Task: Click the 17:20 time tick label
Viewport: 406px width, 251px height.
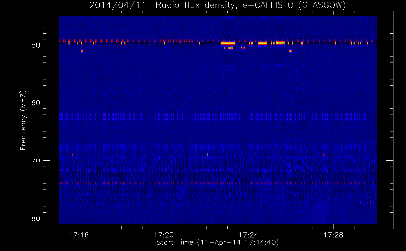Action: click(164, 235)
